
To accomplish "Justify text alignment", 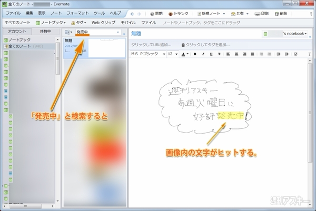I will click(x=252, y=54).
